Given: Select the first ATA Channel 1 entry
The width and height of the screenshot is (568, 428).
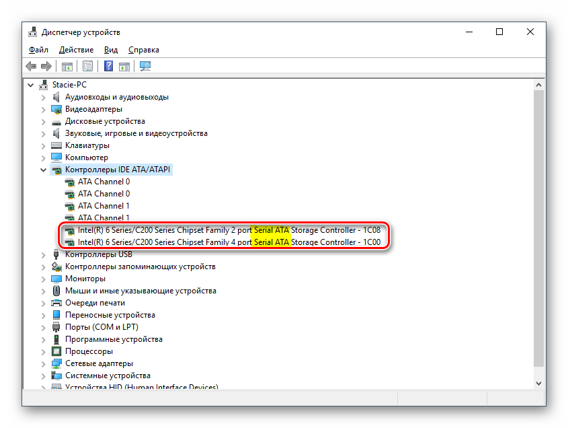Looking at the screenshot, I should 104,206.
